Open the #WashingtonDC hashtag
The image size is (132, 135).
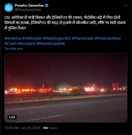[57, 38]
